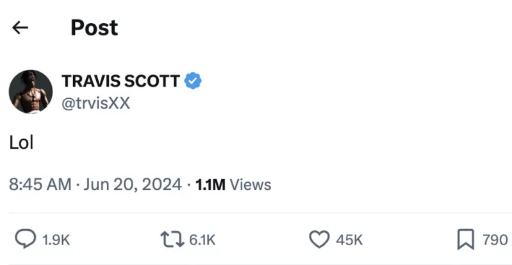This screenshot has height=265, width=512.
Task: Click the reply speech bubble icon
Action: coord(25,239)
